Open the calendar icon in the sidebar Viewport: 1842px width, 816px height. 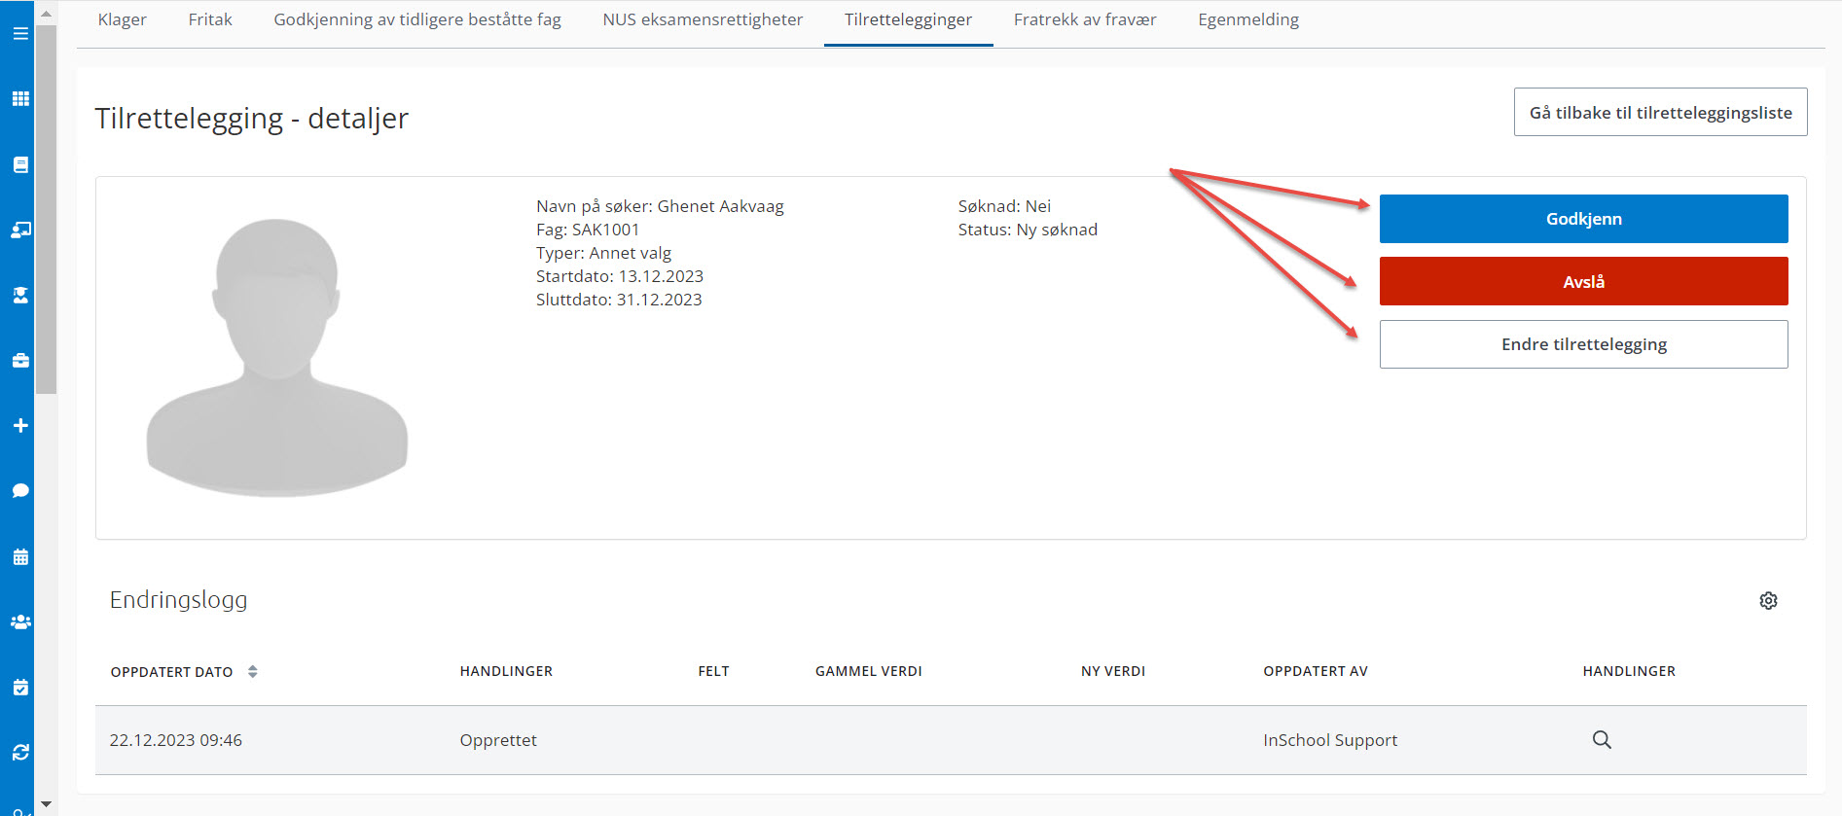20,556
